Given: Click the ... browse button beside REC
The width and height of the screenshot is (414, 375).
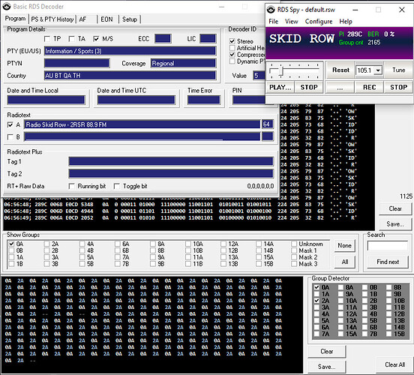Looking at the screenshot, I should click(x=340, y=87).
